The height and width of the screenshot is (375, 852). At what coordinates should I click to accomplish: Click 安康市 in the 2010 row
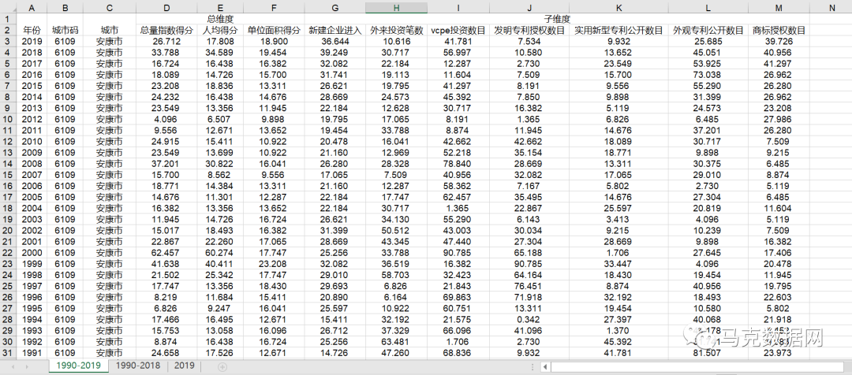pyautogui.click(x=110, y=141)
